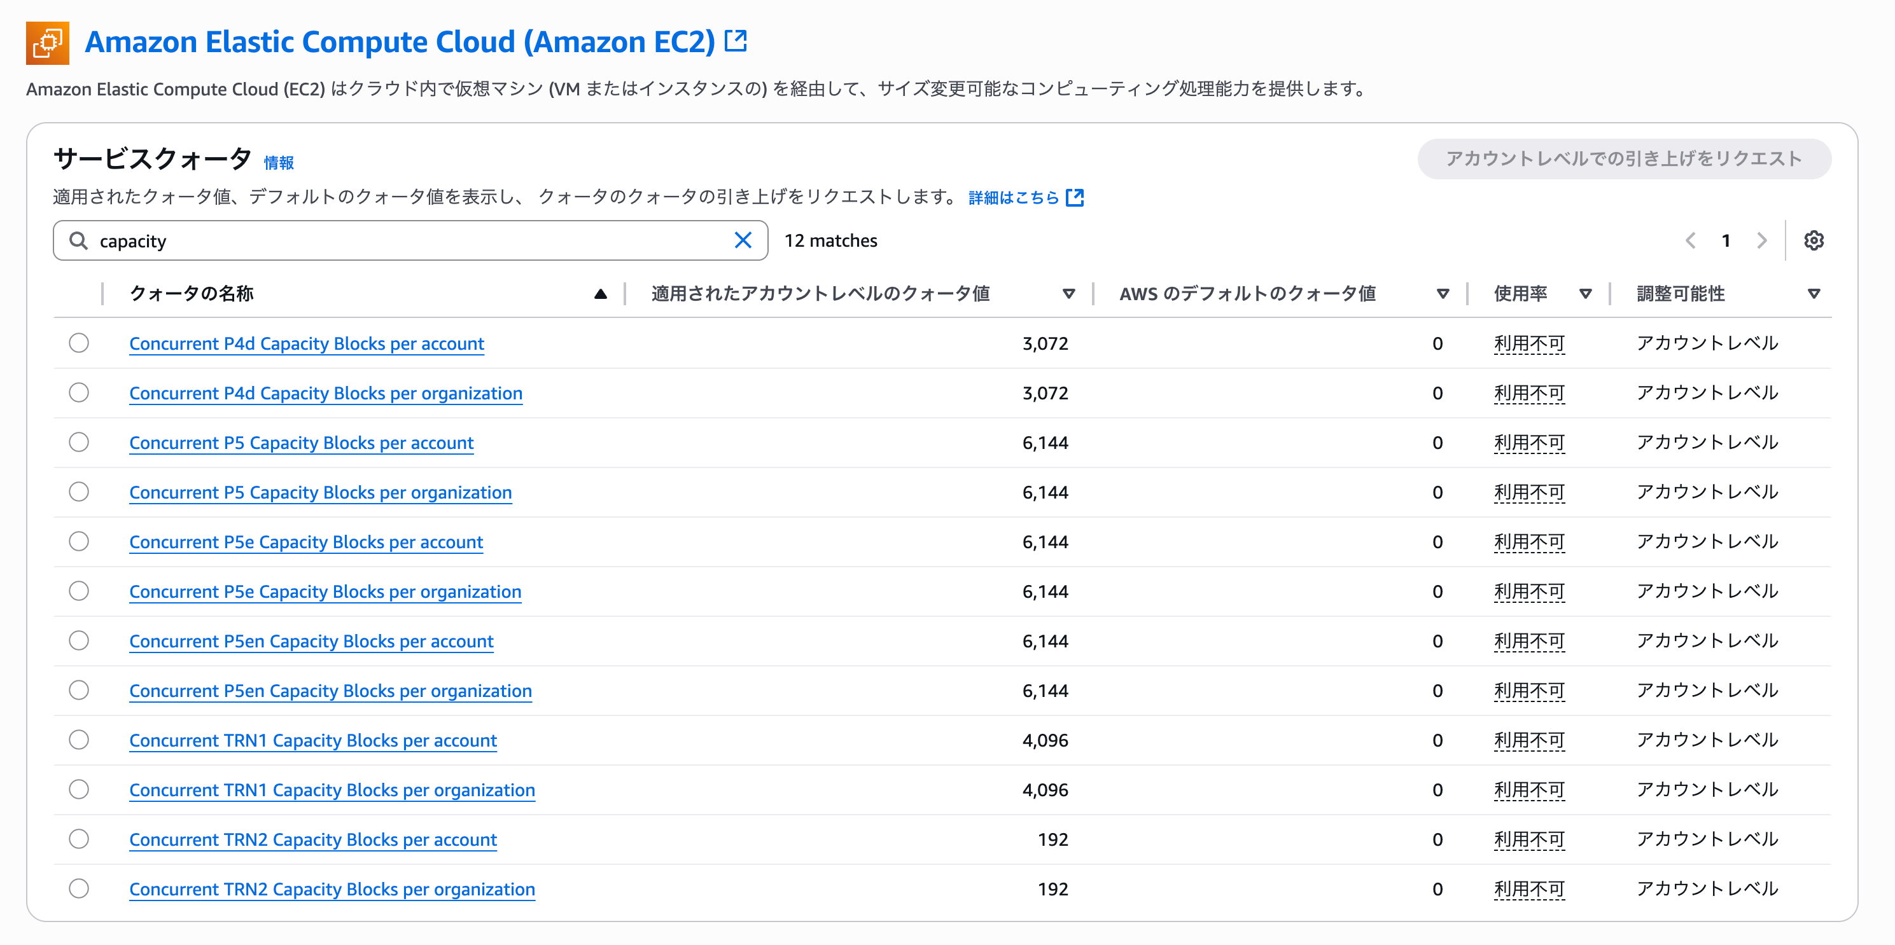Viewport: 1895px width, 945px height.
Task: Go to previous page arrow
Action: pos(1691,240)
